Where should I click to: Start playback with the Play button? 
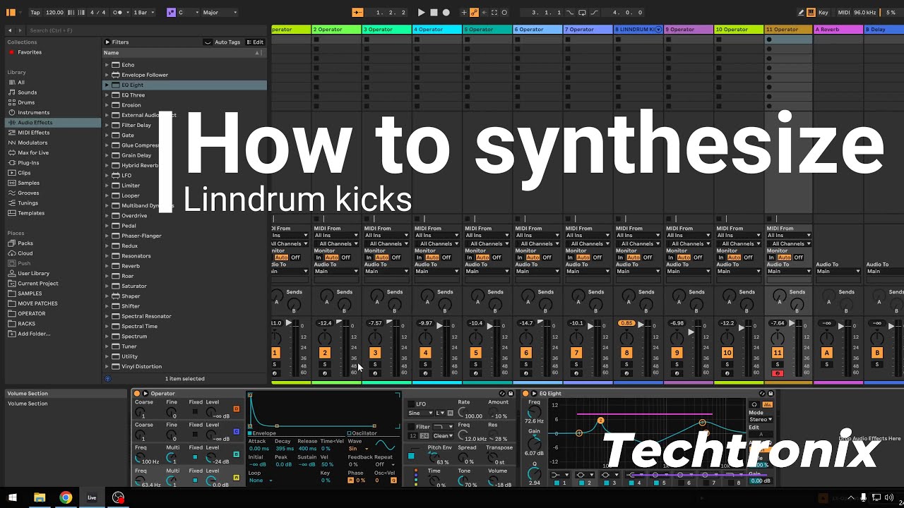pos(421,12)
